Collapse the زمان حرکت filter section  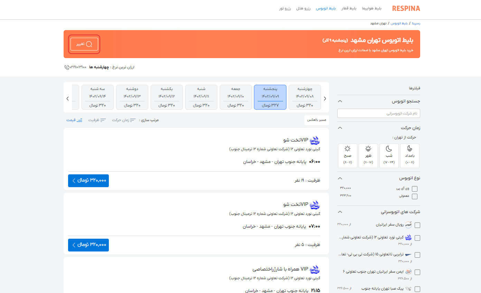pos(340,128)
